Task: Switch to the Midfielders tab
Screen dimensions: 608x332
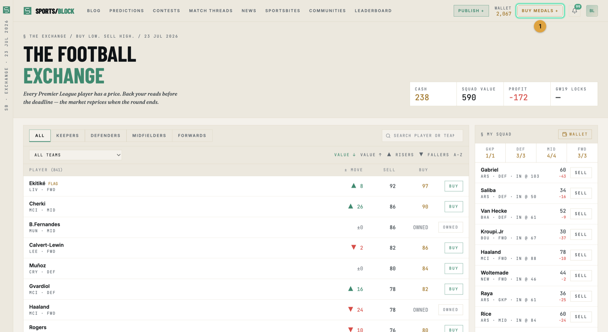Action: coord(149,135)
